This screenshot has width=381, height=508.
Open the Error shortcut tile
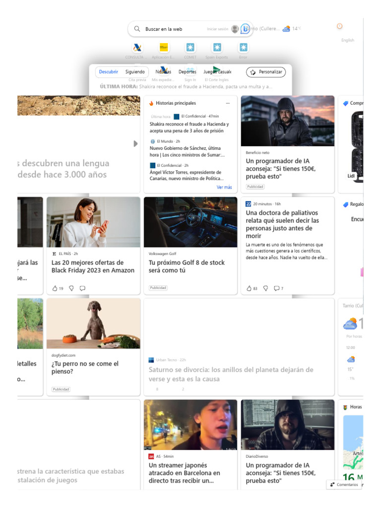[x=243, y=48]
